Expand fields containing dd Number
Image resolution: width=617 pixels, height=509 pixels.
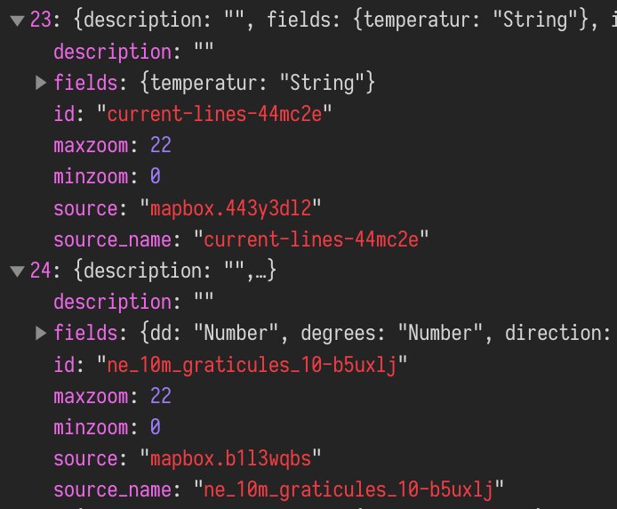pyautogui.click(x=41, y=334)
